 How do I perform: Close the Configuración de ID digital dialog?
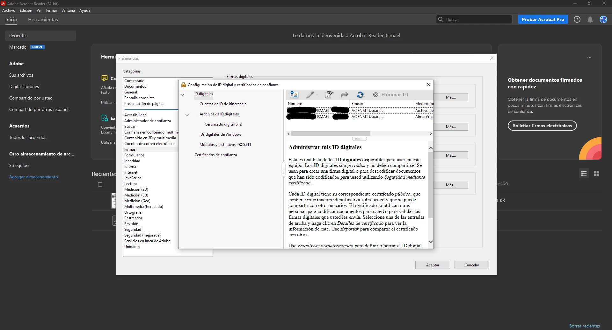[429, 85]
